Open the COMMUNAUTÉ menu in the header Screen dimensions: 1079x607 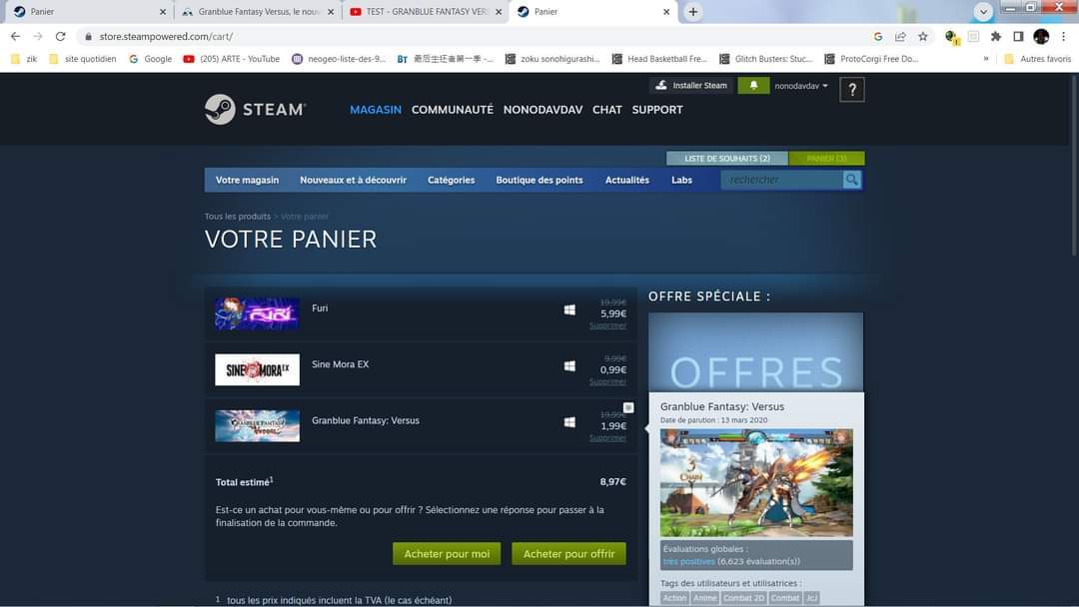452,110
